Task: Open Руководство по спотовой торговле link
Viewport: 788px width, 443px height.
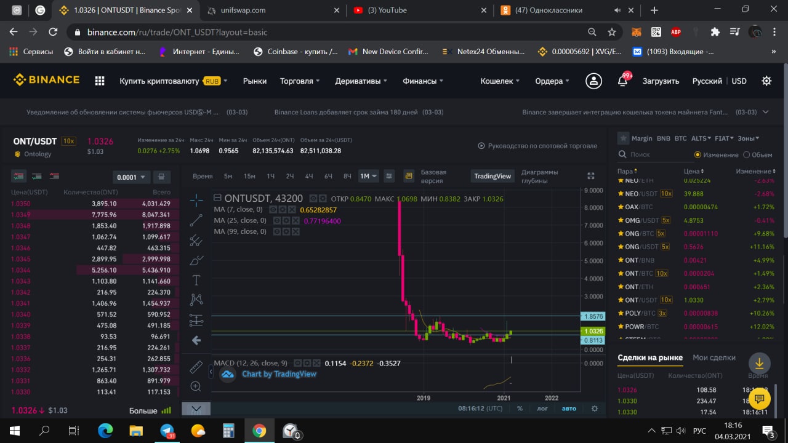Action: [538, 146]
